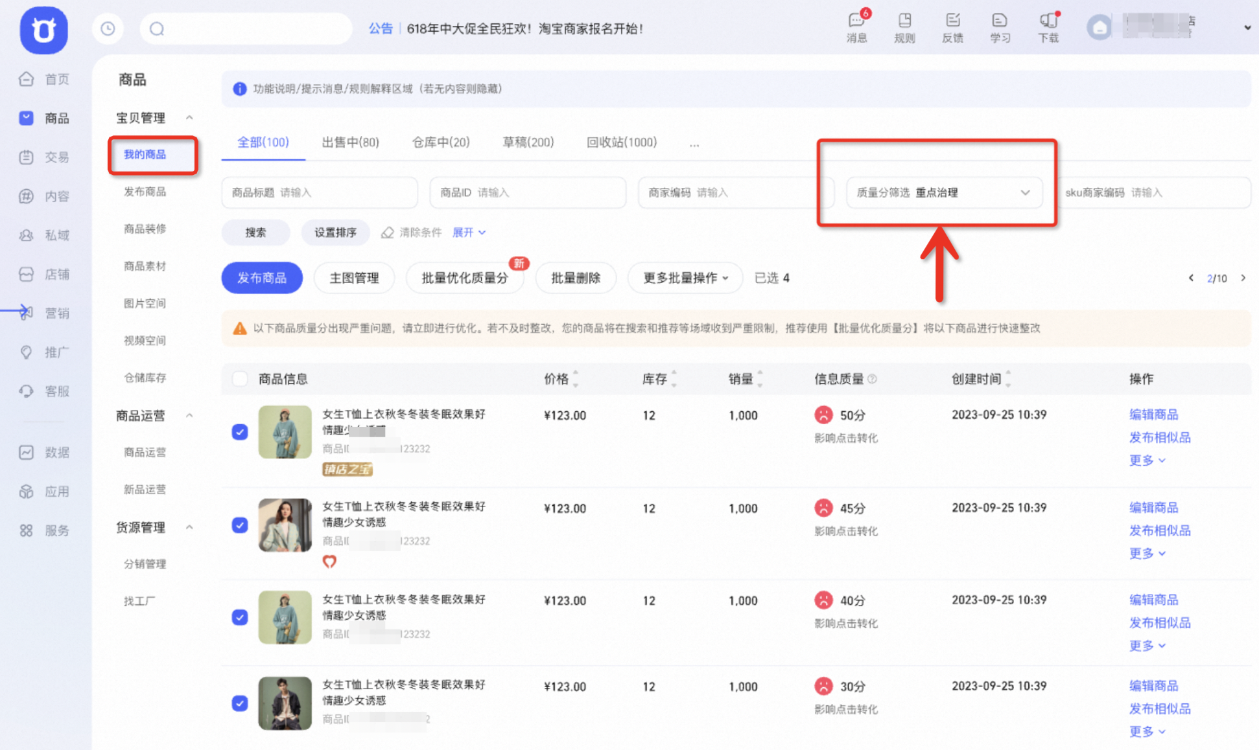The image size is (1259, 750).
Task: Open 营销 in the left sidebar
Action: (44, 313)
